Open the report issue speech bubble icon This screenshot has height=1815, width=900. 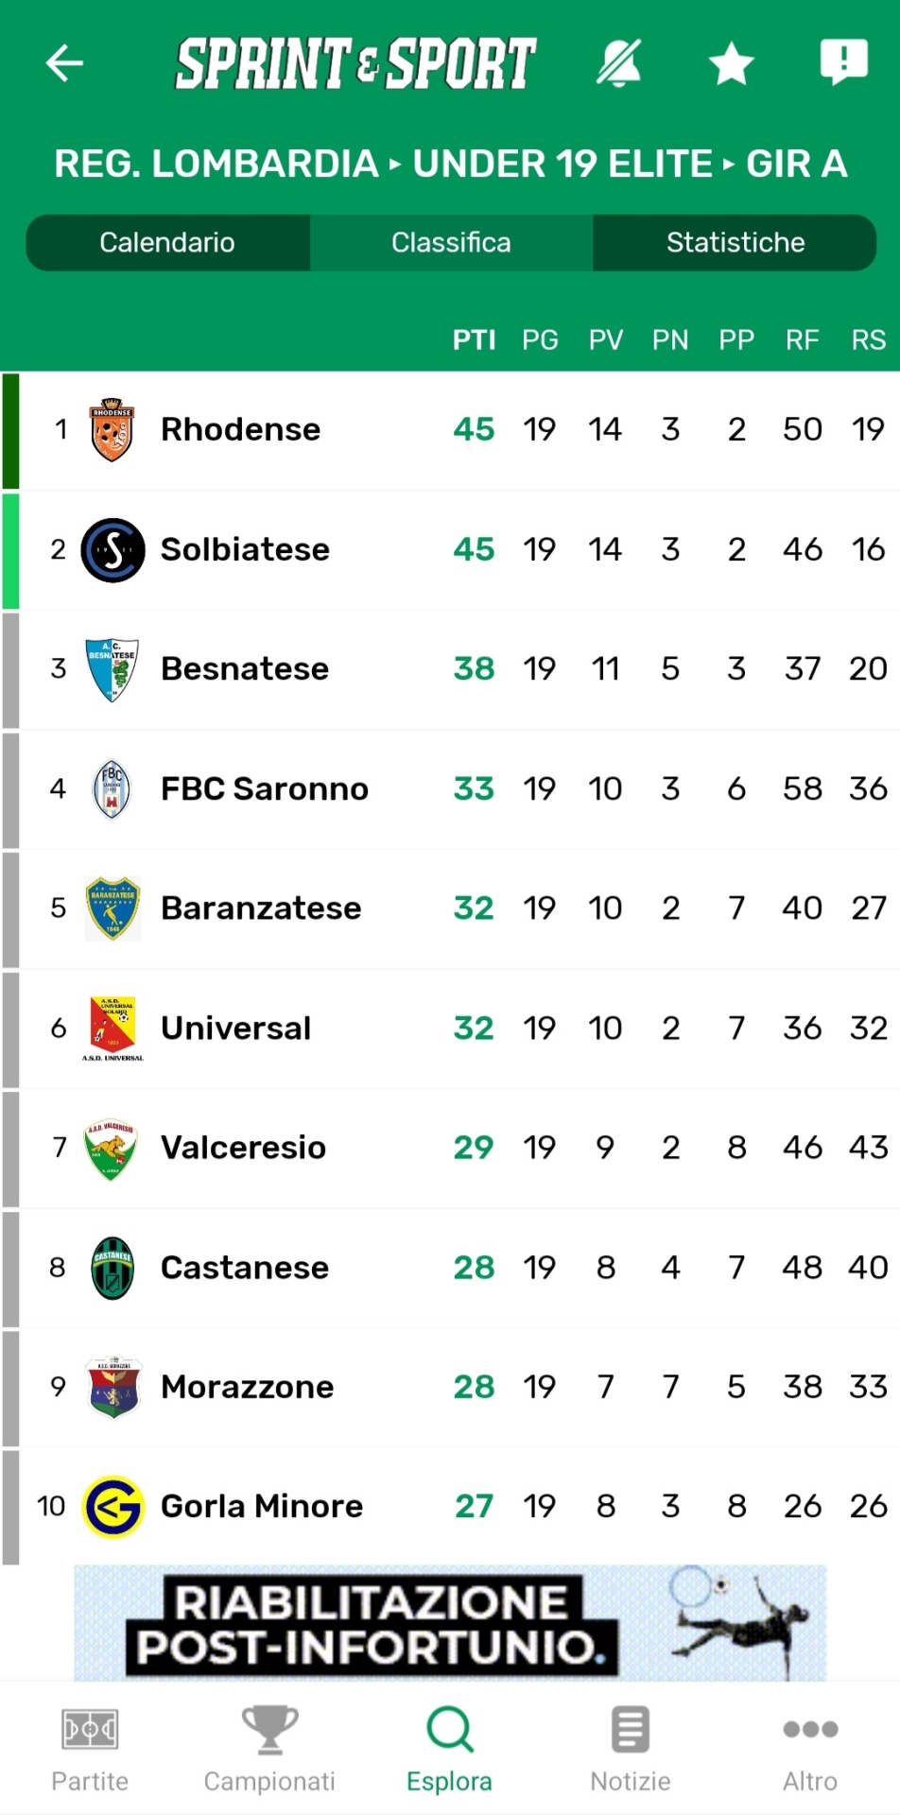[x=842, y=62]
